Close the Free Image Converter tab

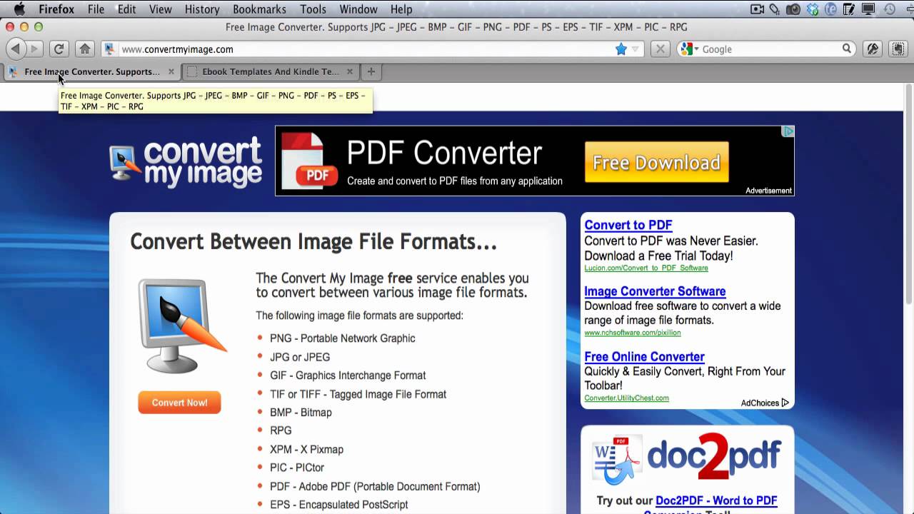point(171,71)
